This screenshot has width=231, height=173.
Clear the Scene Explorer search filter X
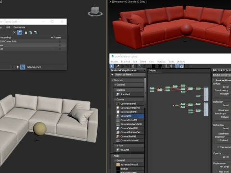click(14, 32)
